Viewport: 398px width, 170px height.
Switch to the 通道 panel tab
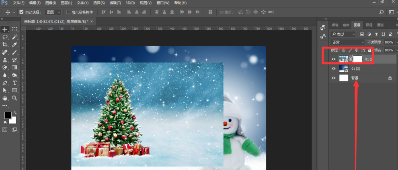380,25
